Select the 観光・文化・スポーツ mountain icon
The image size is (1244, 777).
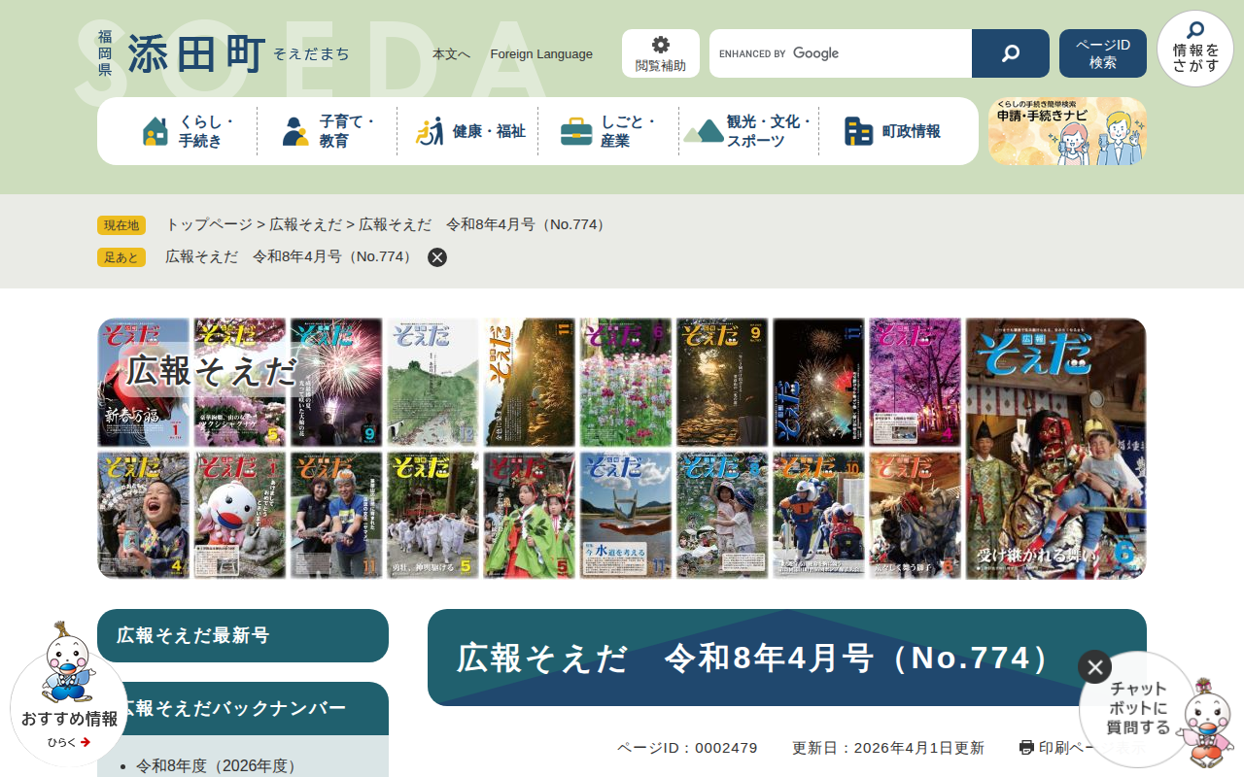tap(704, 131)
